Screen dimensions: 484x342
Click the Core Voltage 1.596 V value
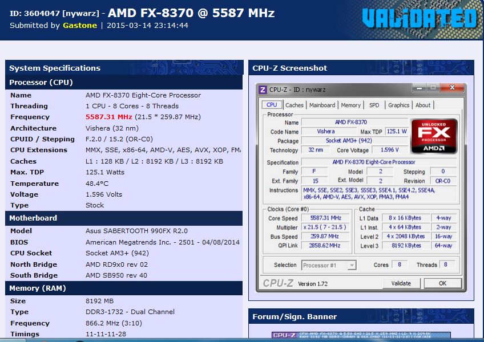[x=390, y=150]
